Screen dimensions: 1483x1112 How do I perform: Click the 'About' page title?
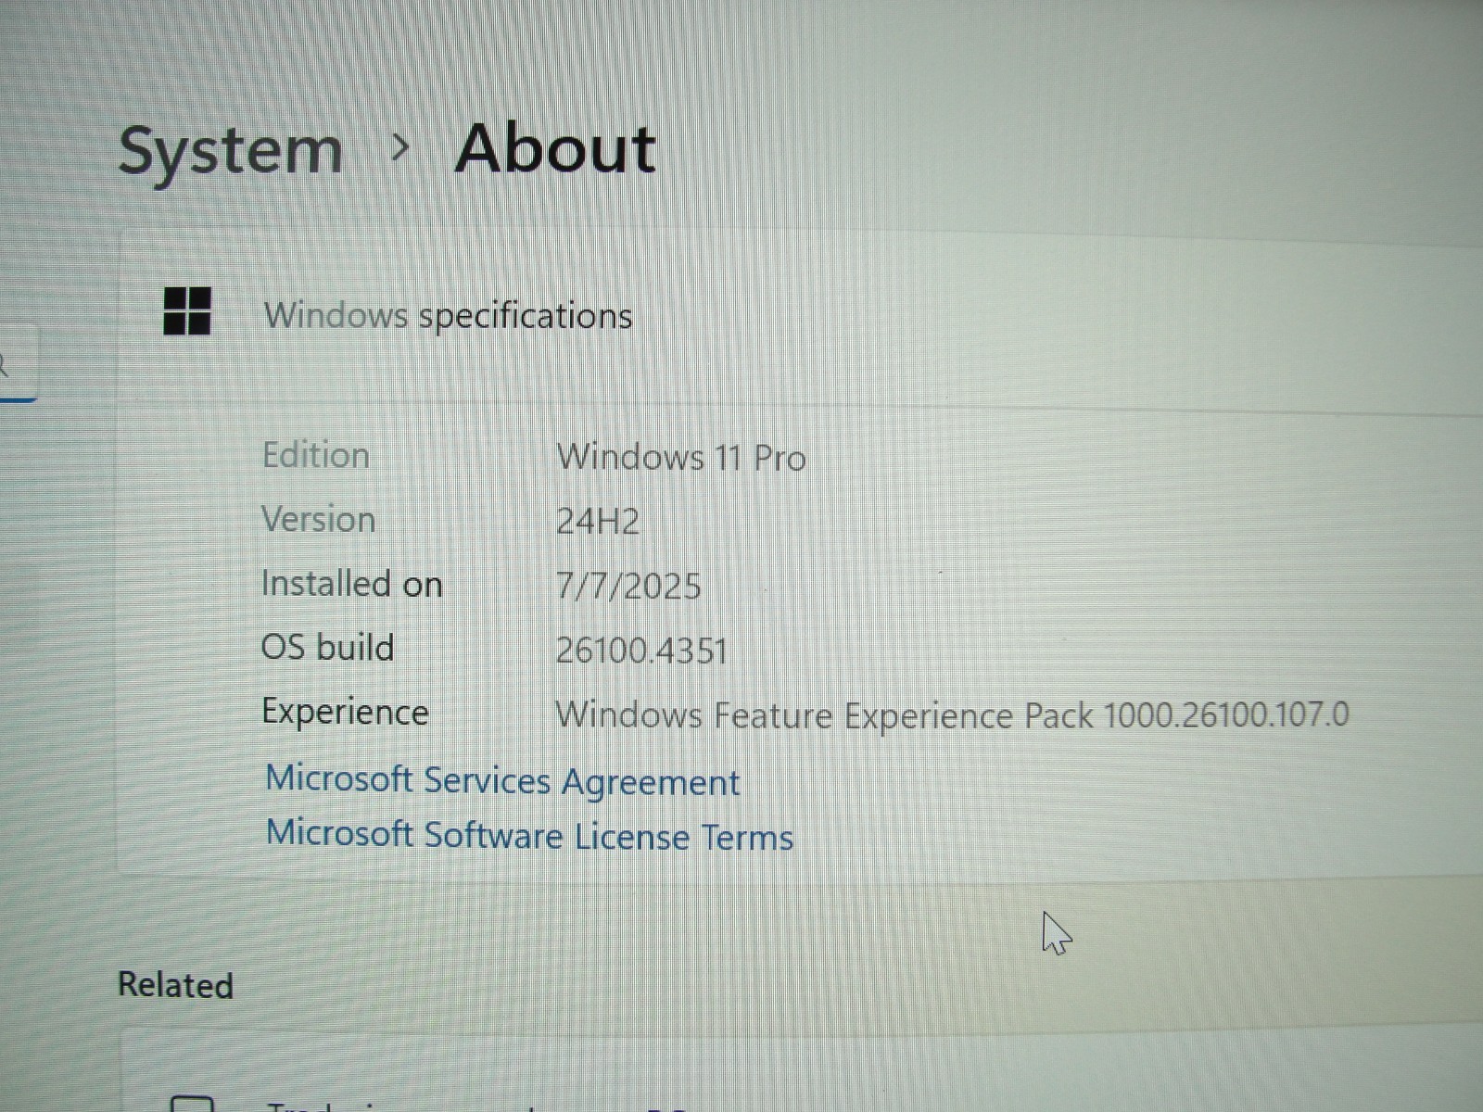[556, 148]
